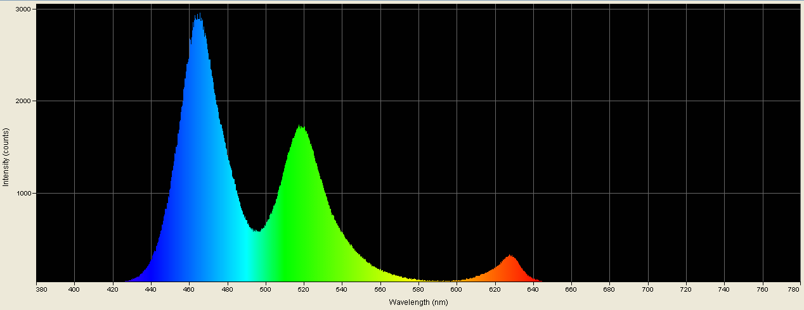Click the '460' wavelength tick label
The image size is (804, 310).
[x=189, y=290]
